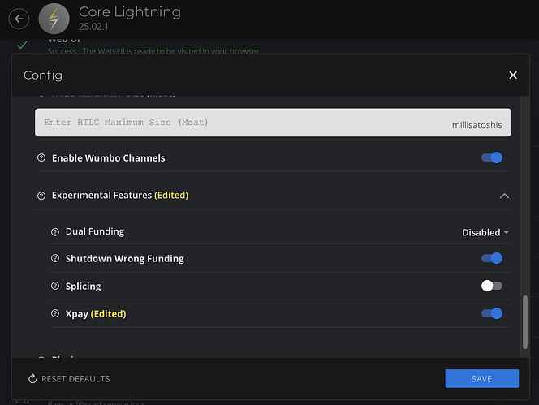539x405 pixels.
Task: Collapse the Experimental Features section
Action: pos(504,196)
